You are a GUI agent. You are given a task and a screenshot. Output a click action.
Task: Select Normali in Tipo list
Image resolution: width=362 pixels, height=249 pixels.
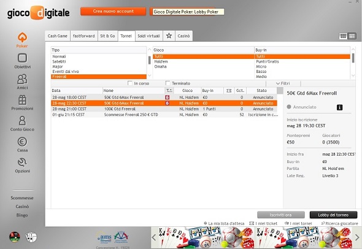pyautogui.click(x=99, y=56)
